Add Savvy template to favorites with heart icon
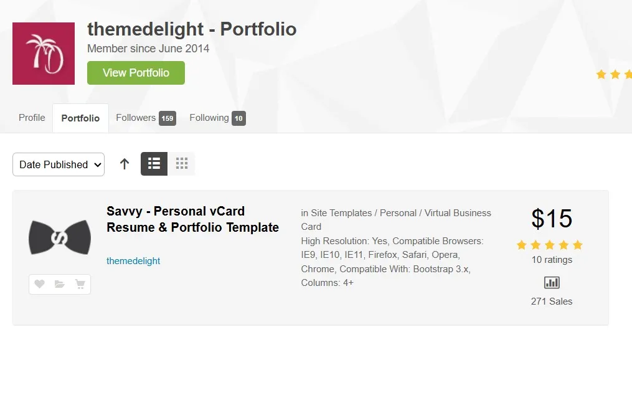The height and width of the screenshot is (408, 632). [39, 284]
